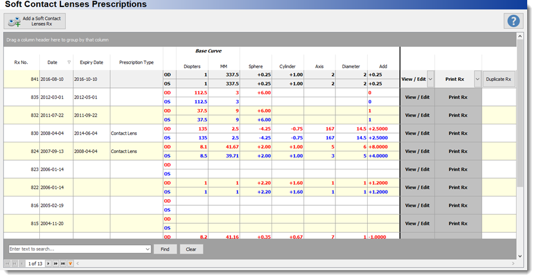Click the Add column header

coord(383,67)
